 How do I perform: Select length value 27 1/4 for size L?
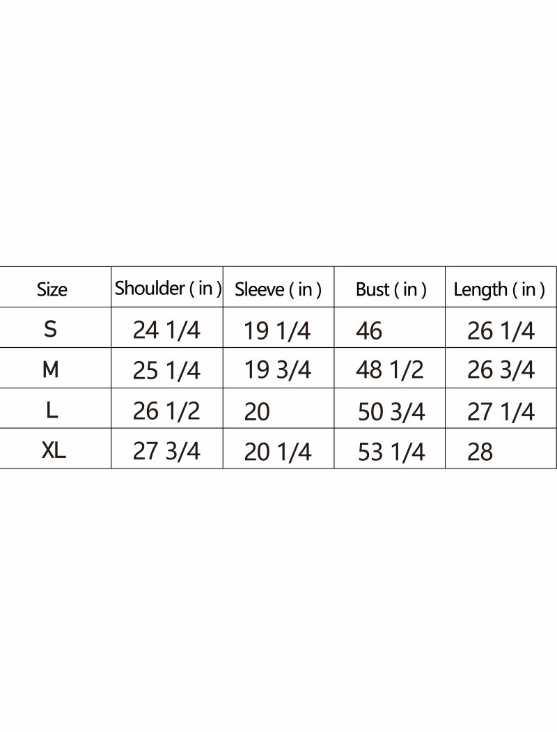coord(501,412)
